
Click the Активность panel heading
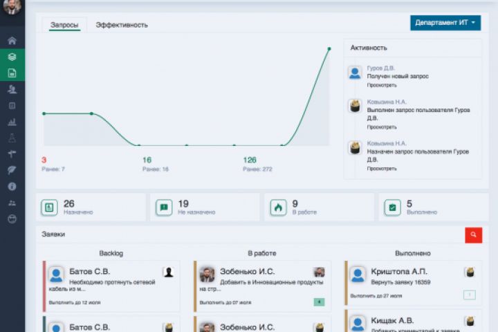[x=369, y=48]
